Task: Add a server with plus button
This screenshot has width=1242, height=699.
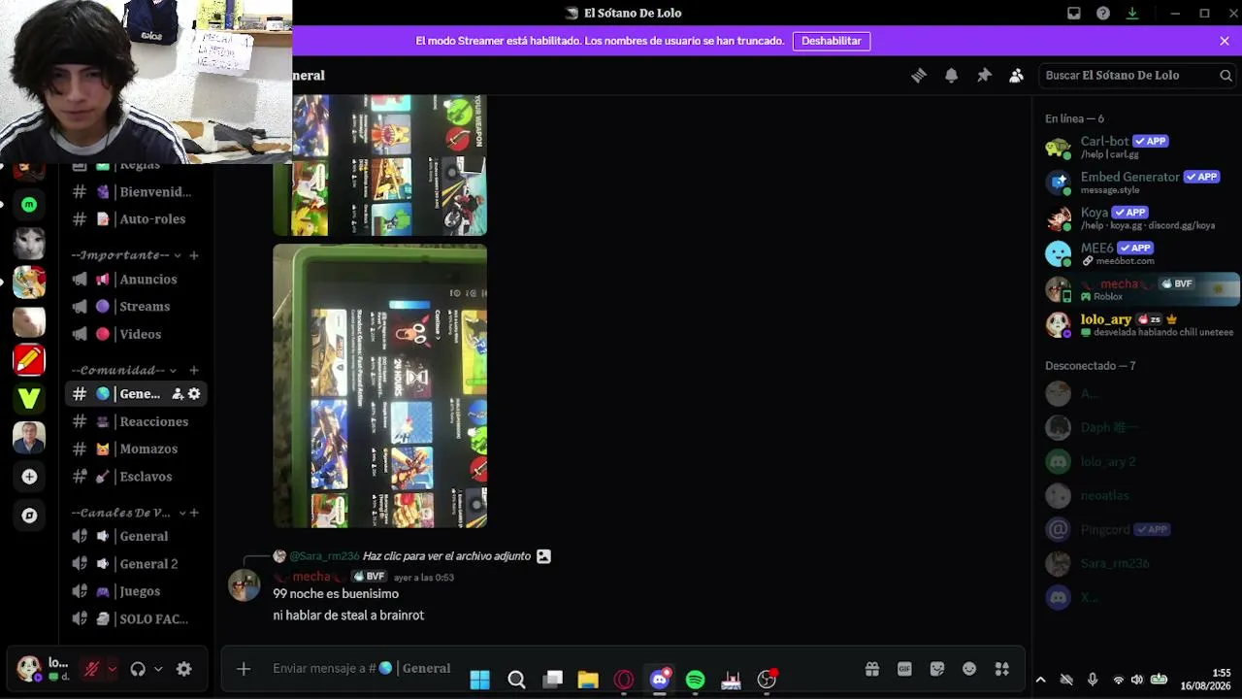Action: pos(29,477)
